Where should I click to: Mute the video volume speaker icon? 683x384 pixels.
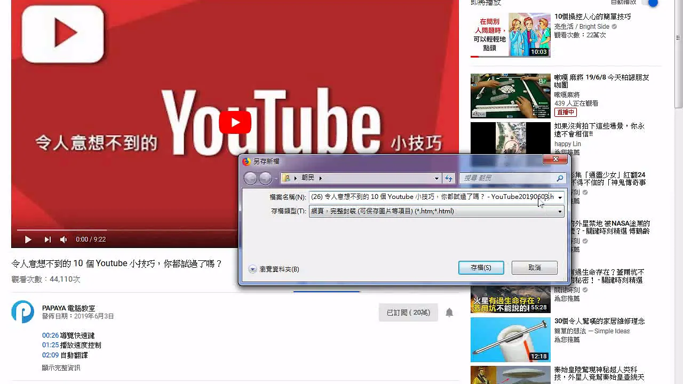[63, 239]
